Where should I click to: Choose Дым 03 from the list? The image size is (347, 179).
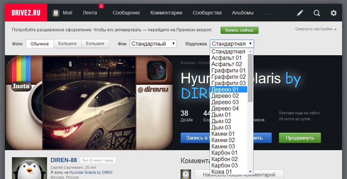[228, 127]
